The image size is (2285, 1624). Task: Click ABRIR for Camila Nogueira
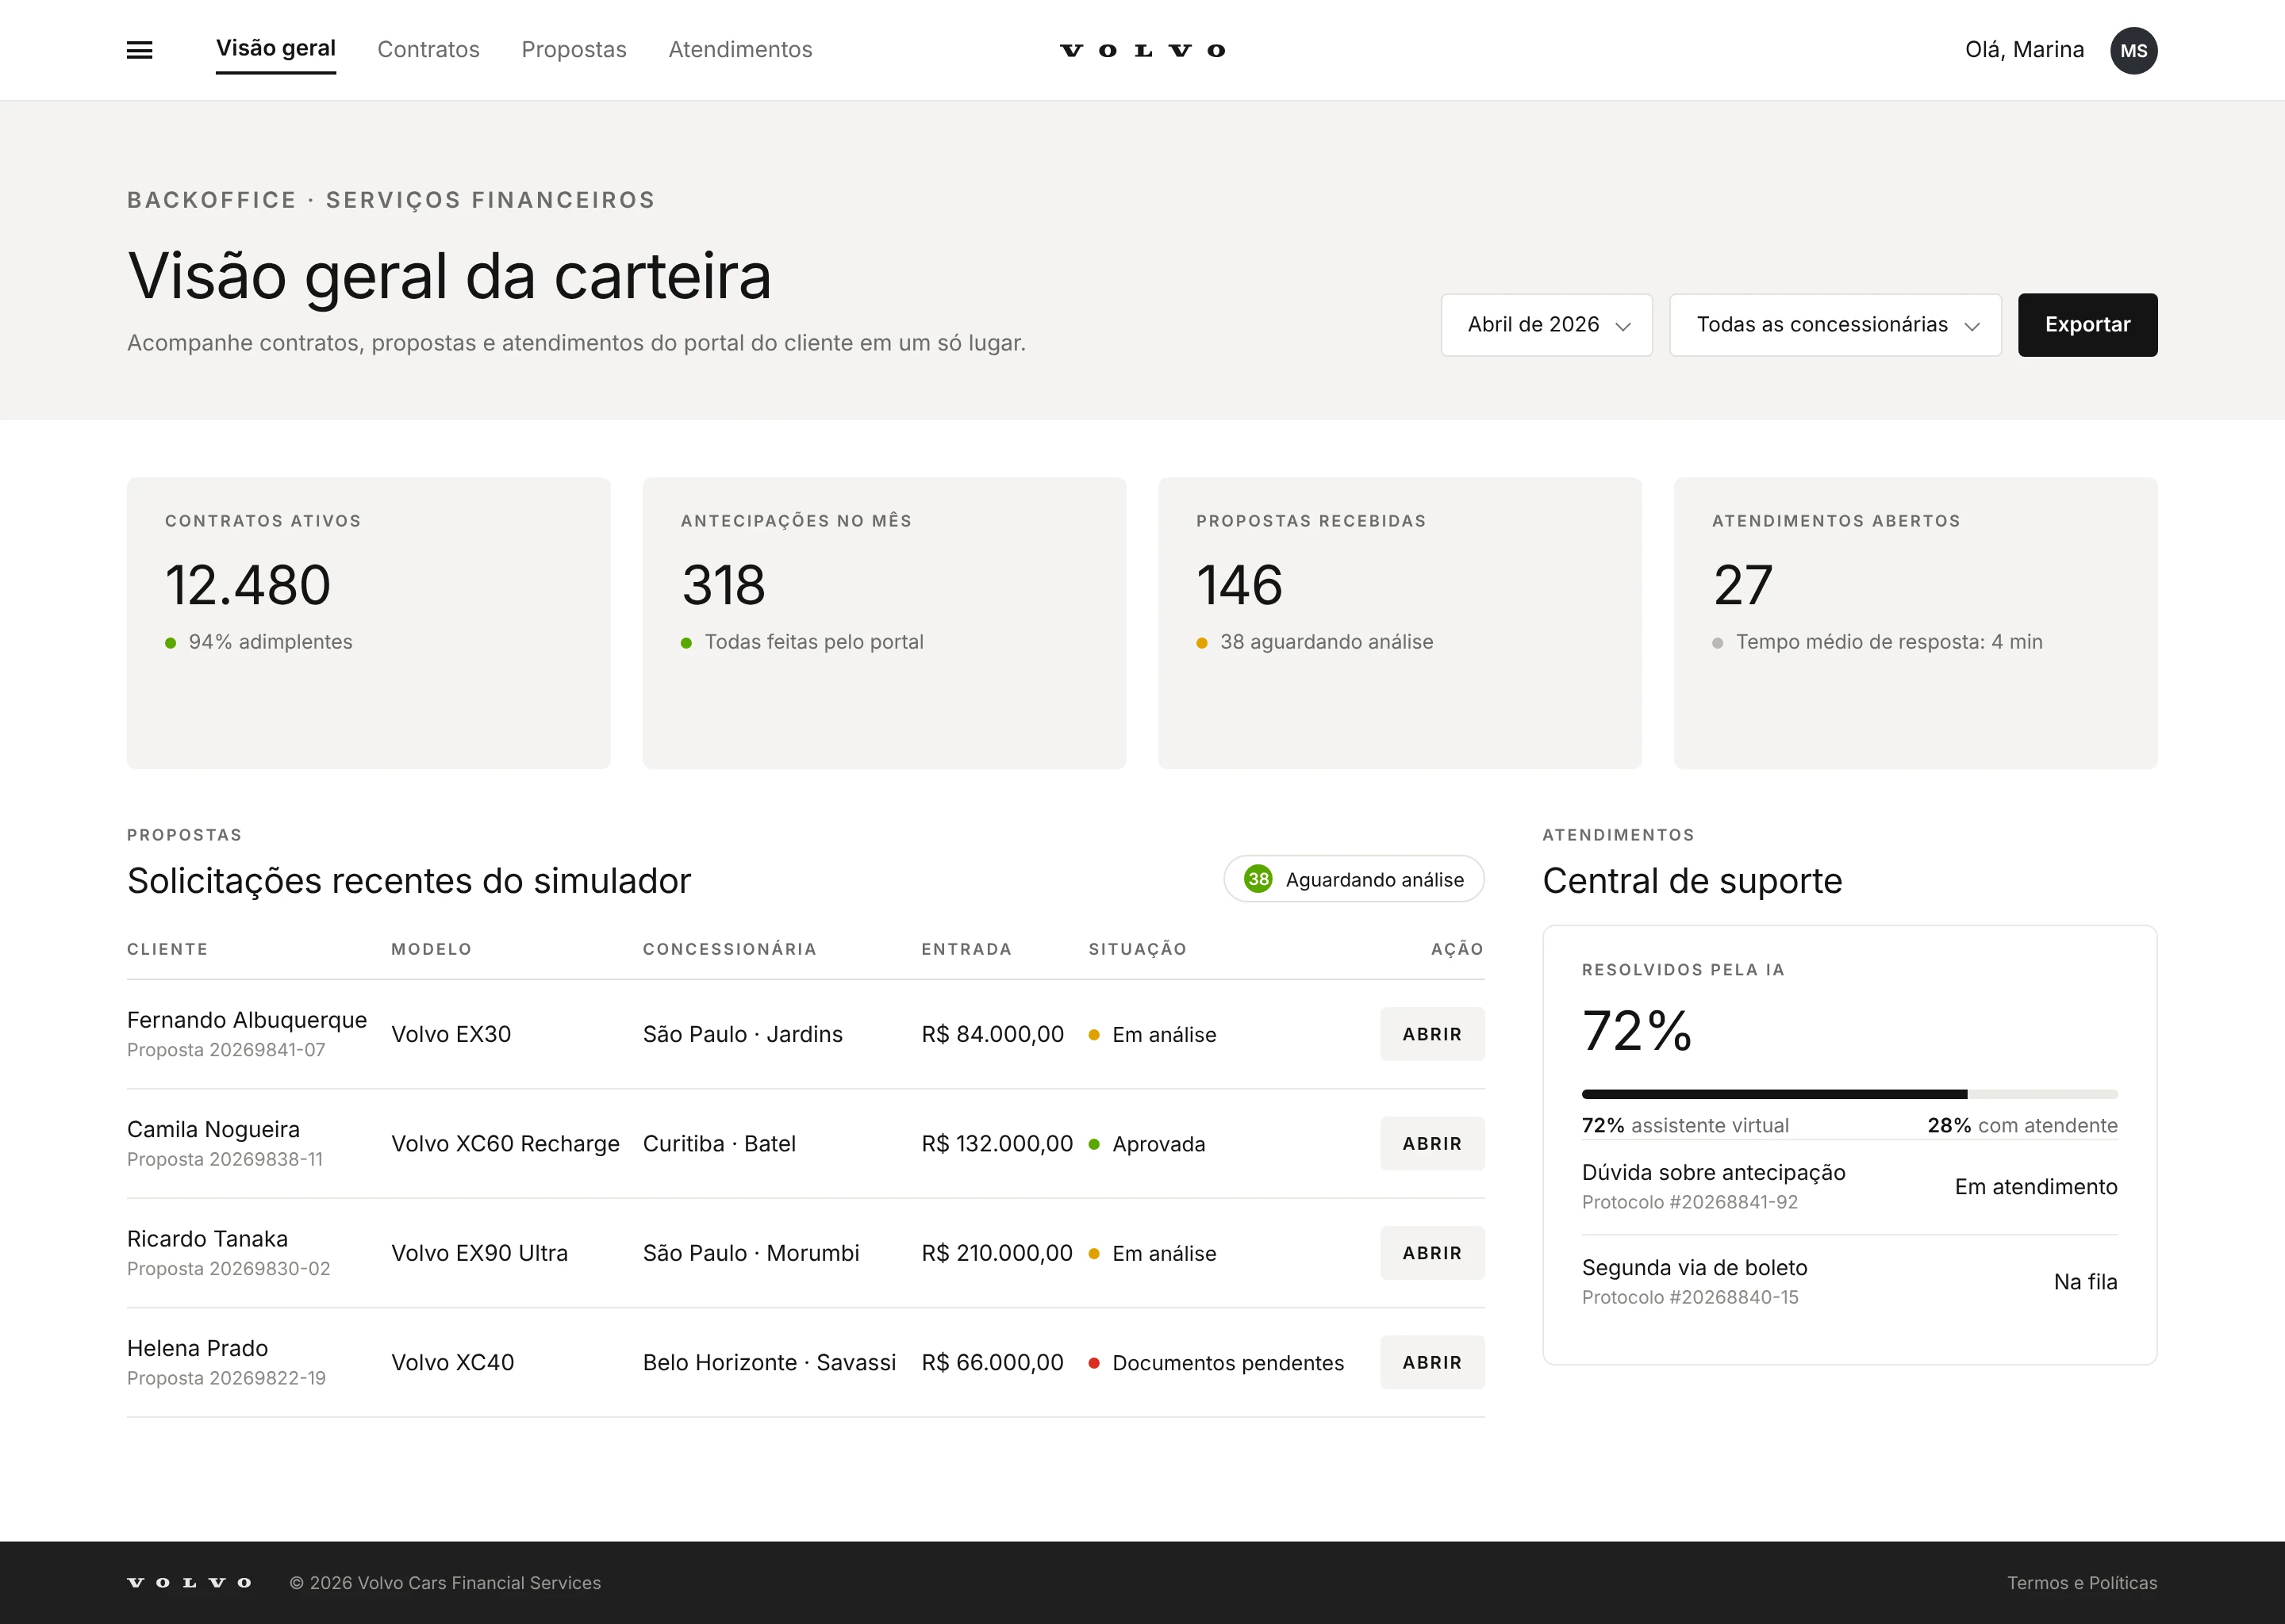click(x=1433, y=1143)
